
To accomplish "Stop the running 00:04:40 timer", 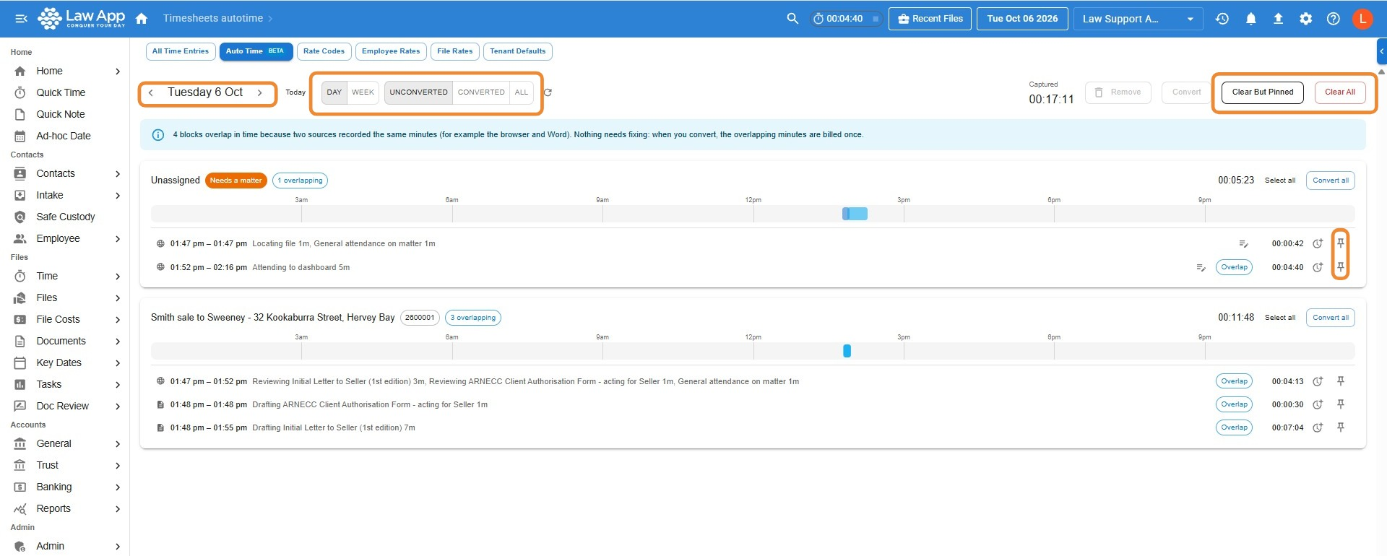I will [876, 19].
